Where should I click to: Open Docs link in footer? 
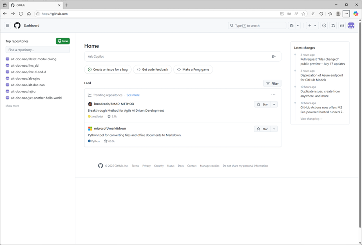pyautogui.click(x=181, y=166)
